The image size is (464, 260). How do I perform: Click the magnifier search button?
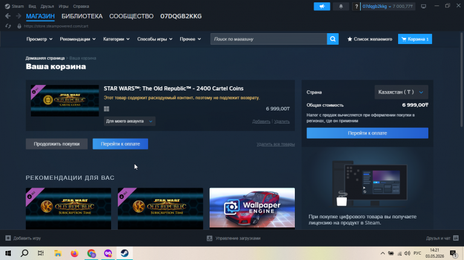pyautogui.click(x=333, y=39)
